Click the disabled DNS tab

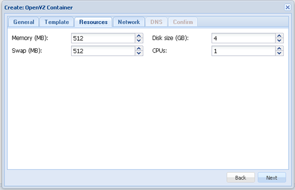tap(156, 22)
